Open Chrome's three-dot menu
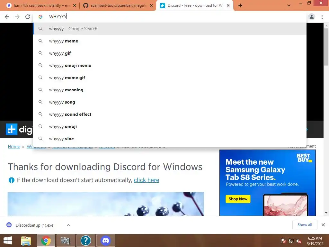329x247 pixels. click(x=322, y=17)
